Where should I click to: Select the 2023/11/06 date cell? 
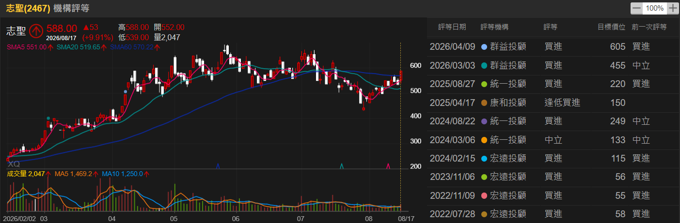click(453, 178)
